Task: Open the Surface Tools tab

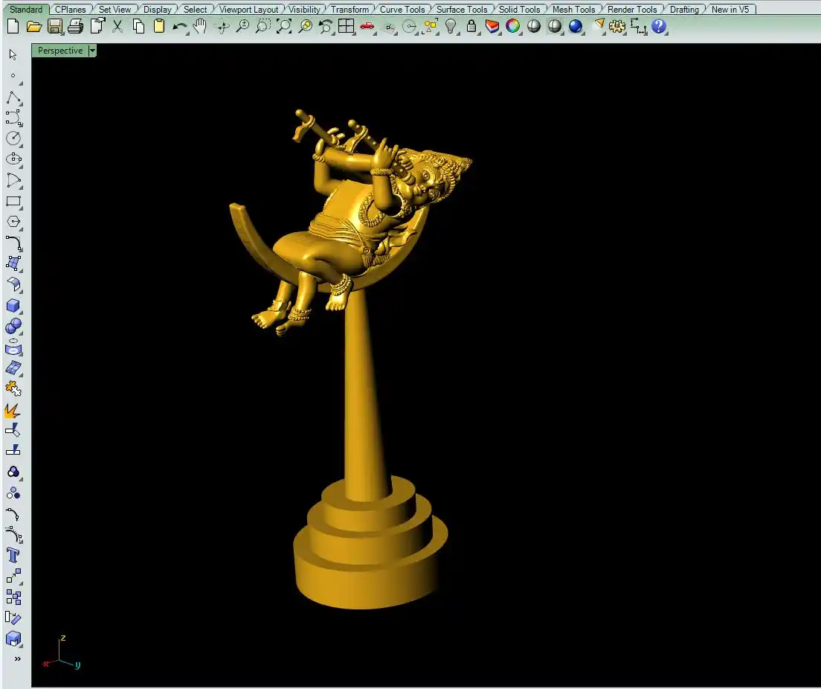Action: 461,10
